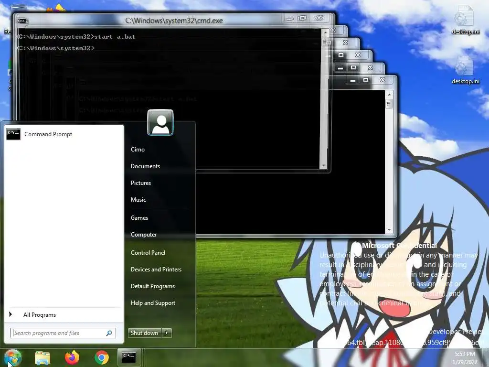Maximize the fourth stacked cmd window
Screen dimensions: 489x367
(353, 67)
